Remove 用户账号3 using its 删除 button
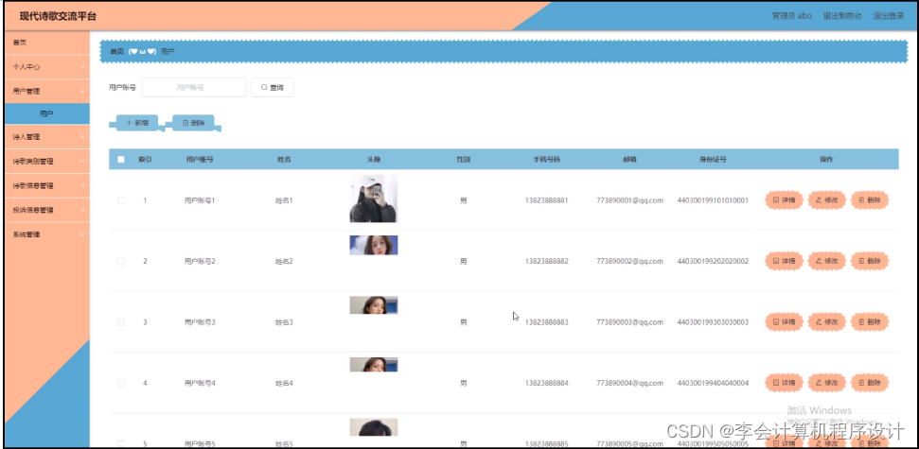The height and width of the screenshot is (449, 919). (870, 322)
